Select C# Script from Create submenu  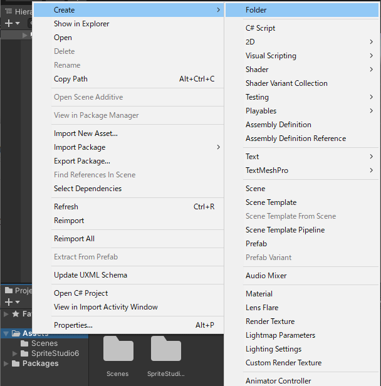click(x=302, y=28)
